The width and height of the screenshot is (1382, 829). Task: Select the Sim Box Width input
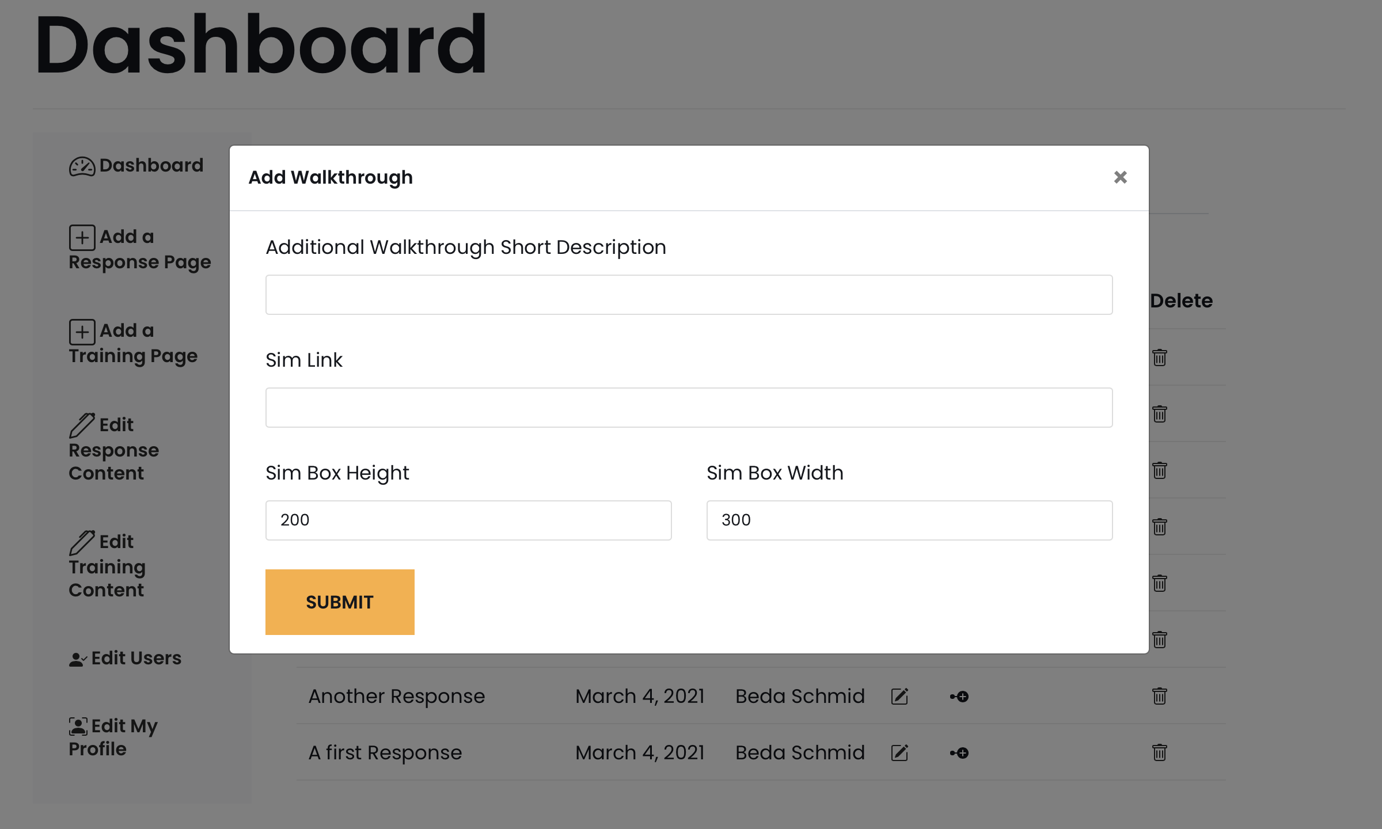(x=909, y=520)
